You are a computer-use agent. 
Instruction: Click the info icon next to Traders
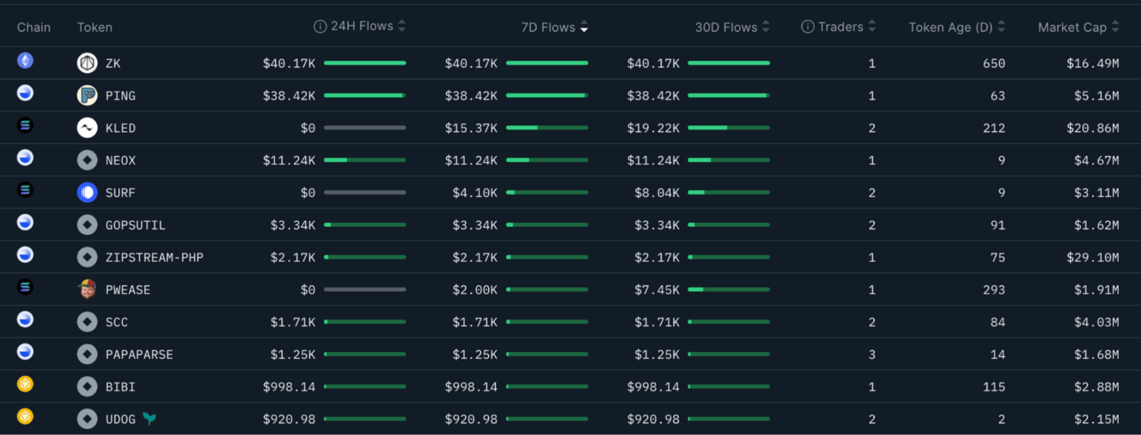[808, 27]
